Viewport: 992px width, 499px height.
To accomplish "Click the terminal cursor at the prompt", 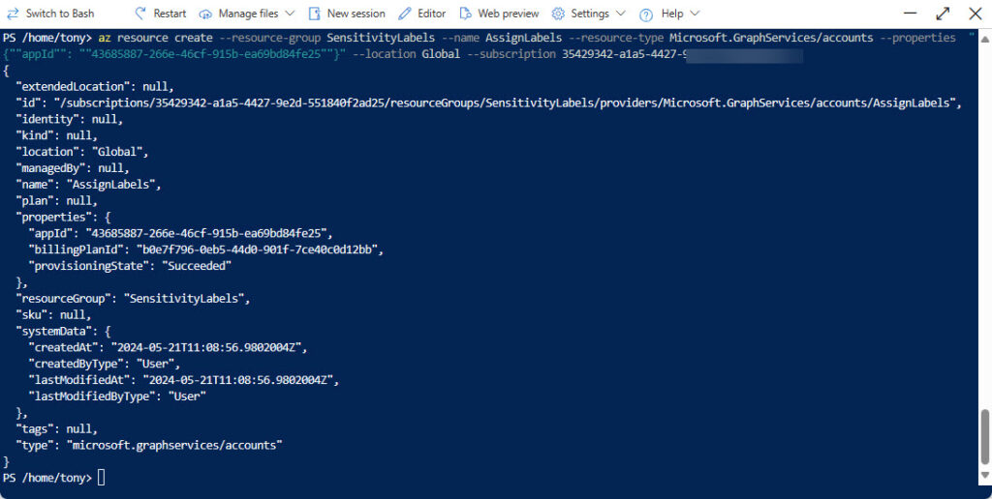I will (x=101, y=478).
